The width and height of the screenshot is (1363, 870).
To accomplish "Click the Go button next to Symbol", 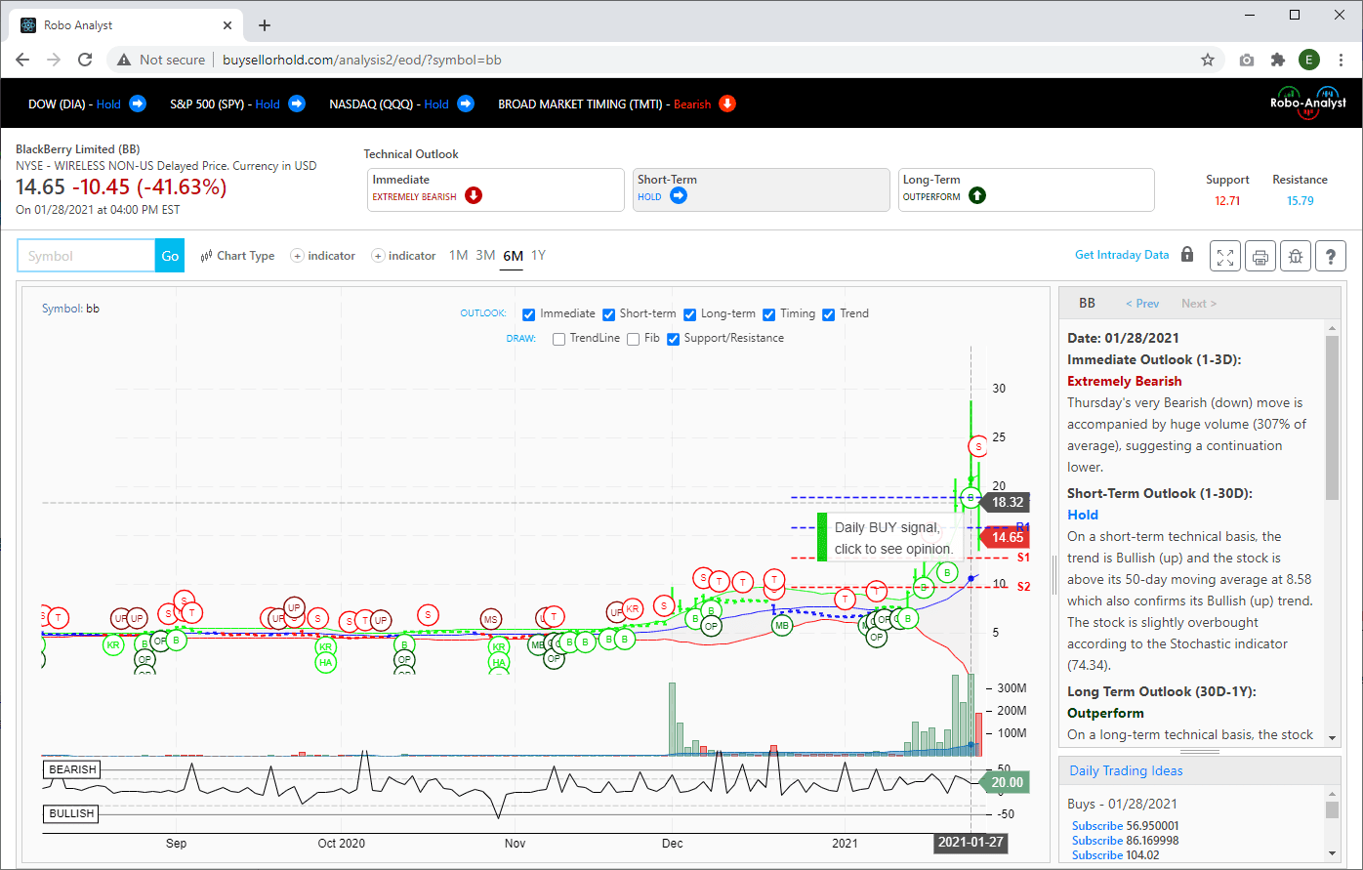I will click(170, 256).
